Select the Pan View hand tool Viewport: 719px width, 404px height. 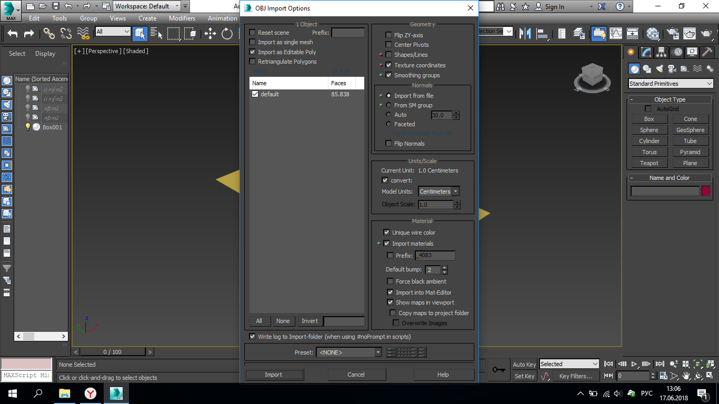click(686, 376)
